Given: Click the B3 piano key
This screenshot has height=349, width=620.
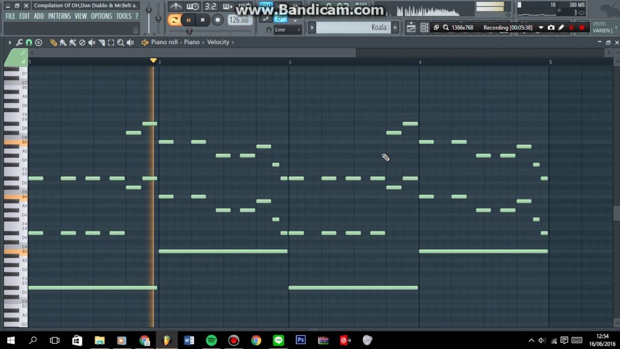Looking at the screenshot, I should pos(15,252).
